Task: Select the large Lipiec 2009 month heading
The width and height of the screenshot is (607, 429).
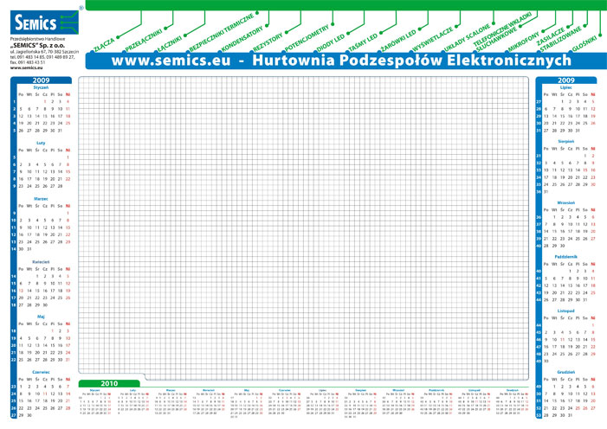Action: [566, 87]
